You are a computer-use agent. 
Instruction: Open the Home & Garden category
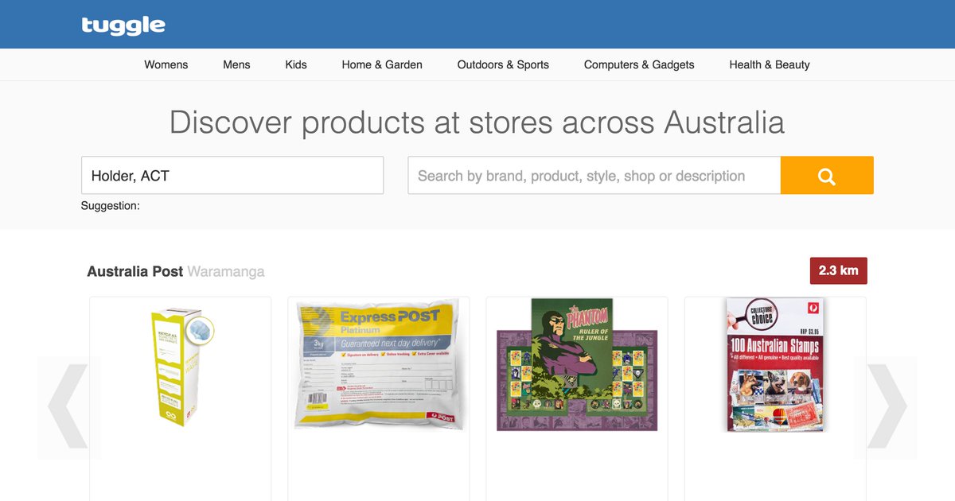(382, 64)
